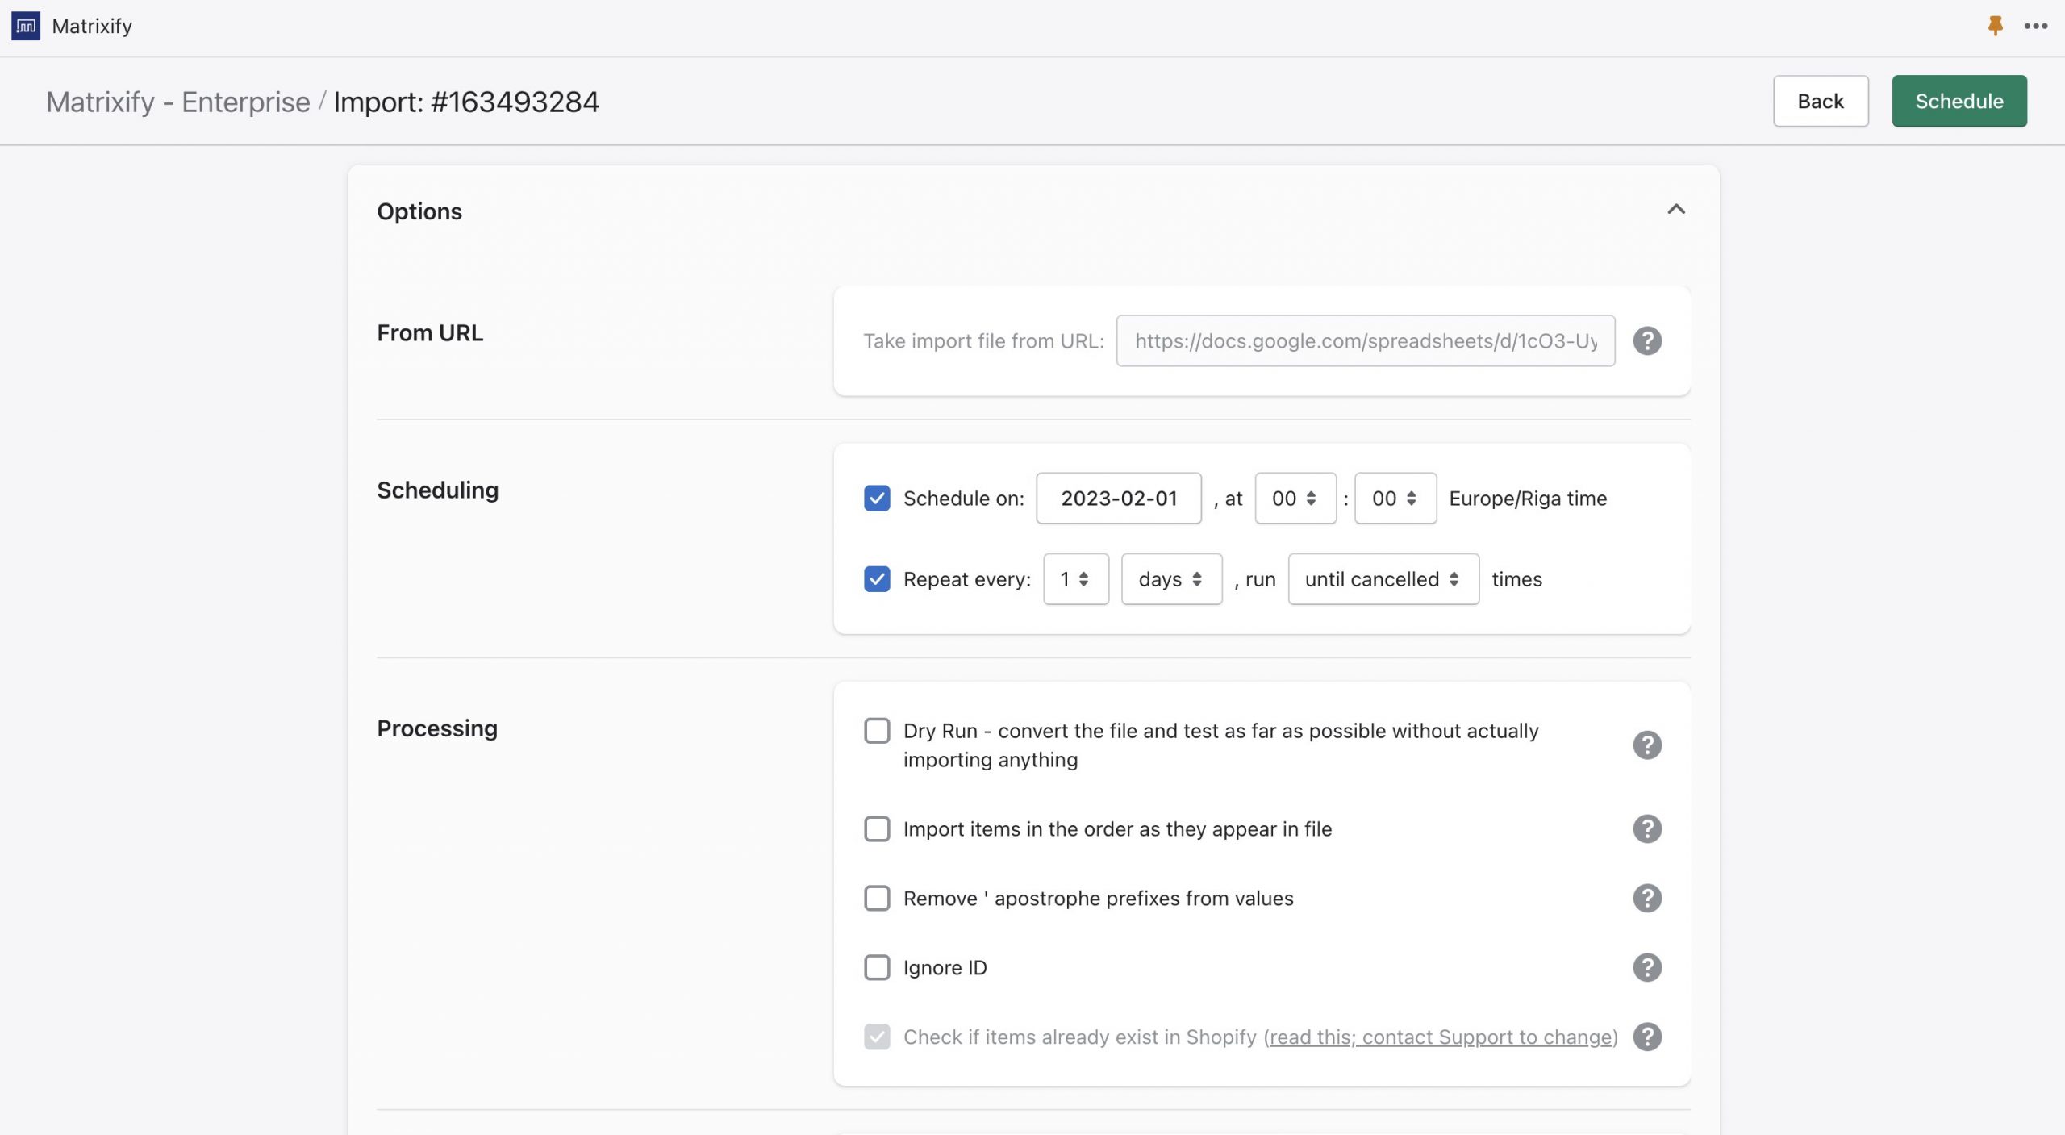Click the Matrixify app logo icon
The height and width of the screenshot is (1135, 2065).
pyautogui.click(x=26, y=26)
